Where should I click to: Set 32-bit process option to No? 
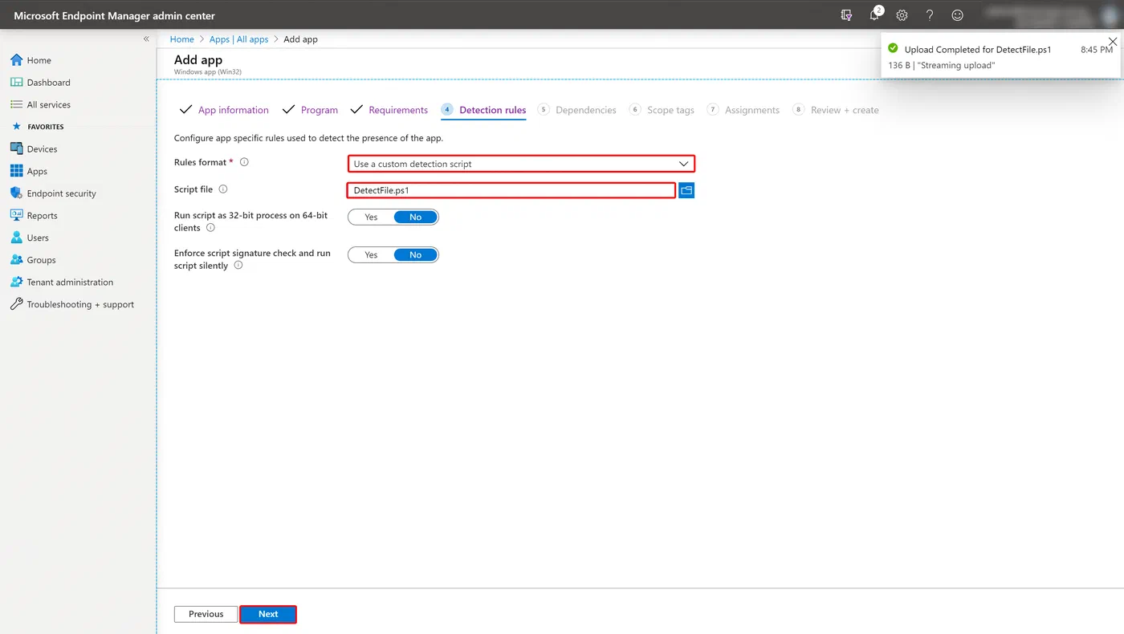[x=415, y=217]
